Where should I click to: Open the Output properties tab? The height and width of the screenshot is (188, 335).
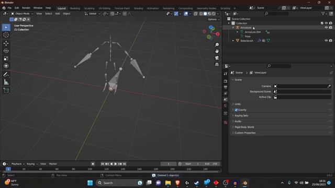pos(226,87)
